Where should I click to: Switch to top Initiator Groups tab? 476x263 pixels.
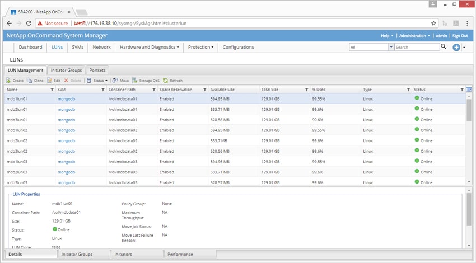[x=66, y=70]
